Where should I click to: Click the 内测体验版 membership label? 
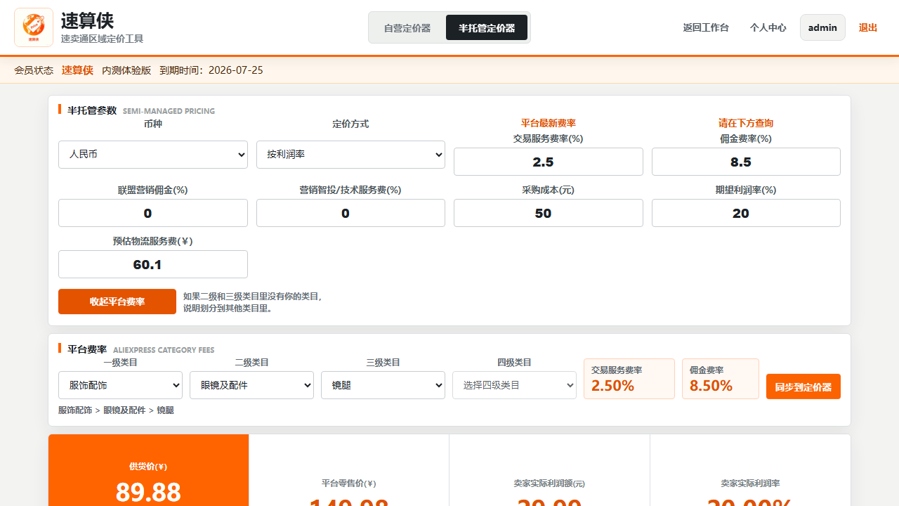pos(126,70)
